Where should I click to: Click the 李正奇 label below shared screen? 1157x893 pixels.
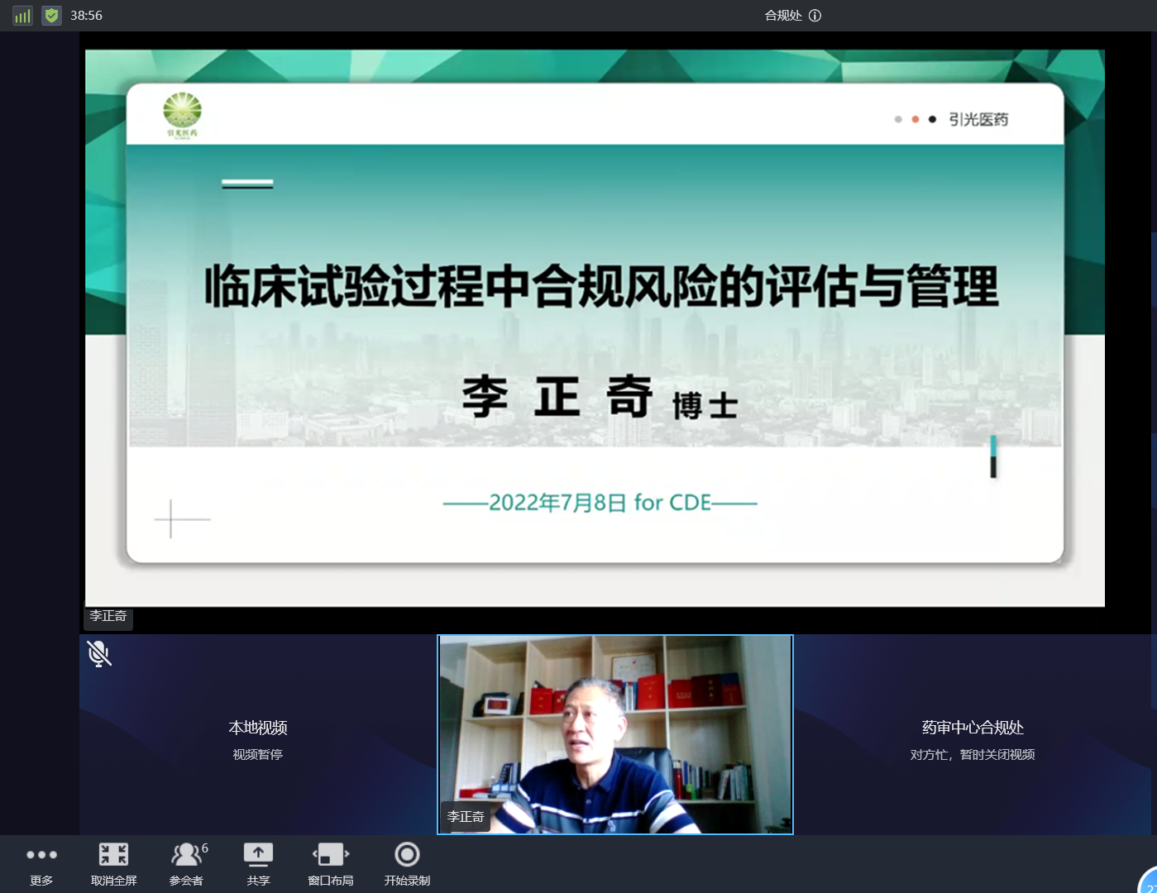click(108, 616)
